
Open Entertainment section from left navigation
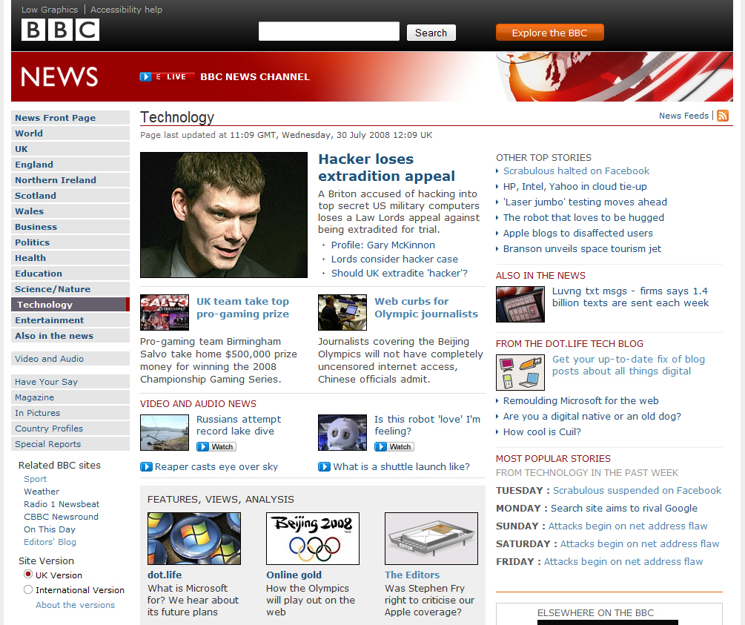pyautogui.click(x=50, y=320)
